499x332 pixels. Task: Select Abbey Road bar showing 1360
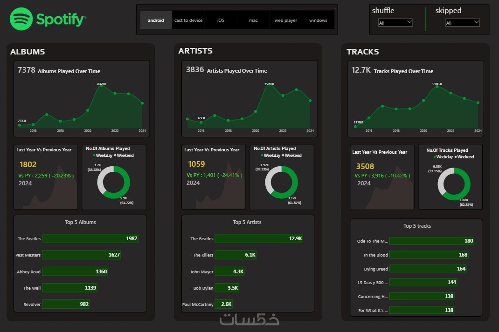click(x=75, y=271)
